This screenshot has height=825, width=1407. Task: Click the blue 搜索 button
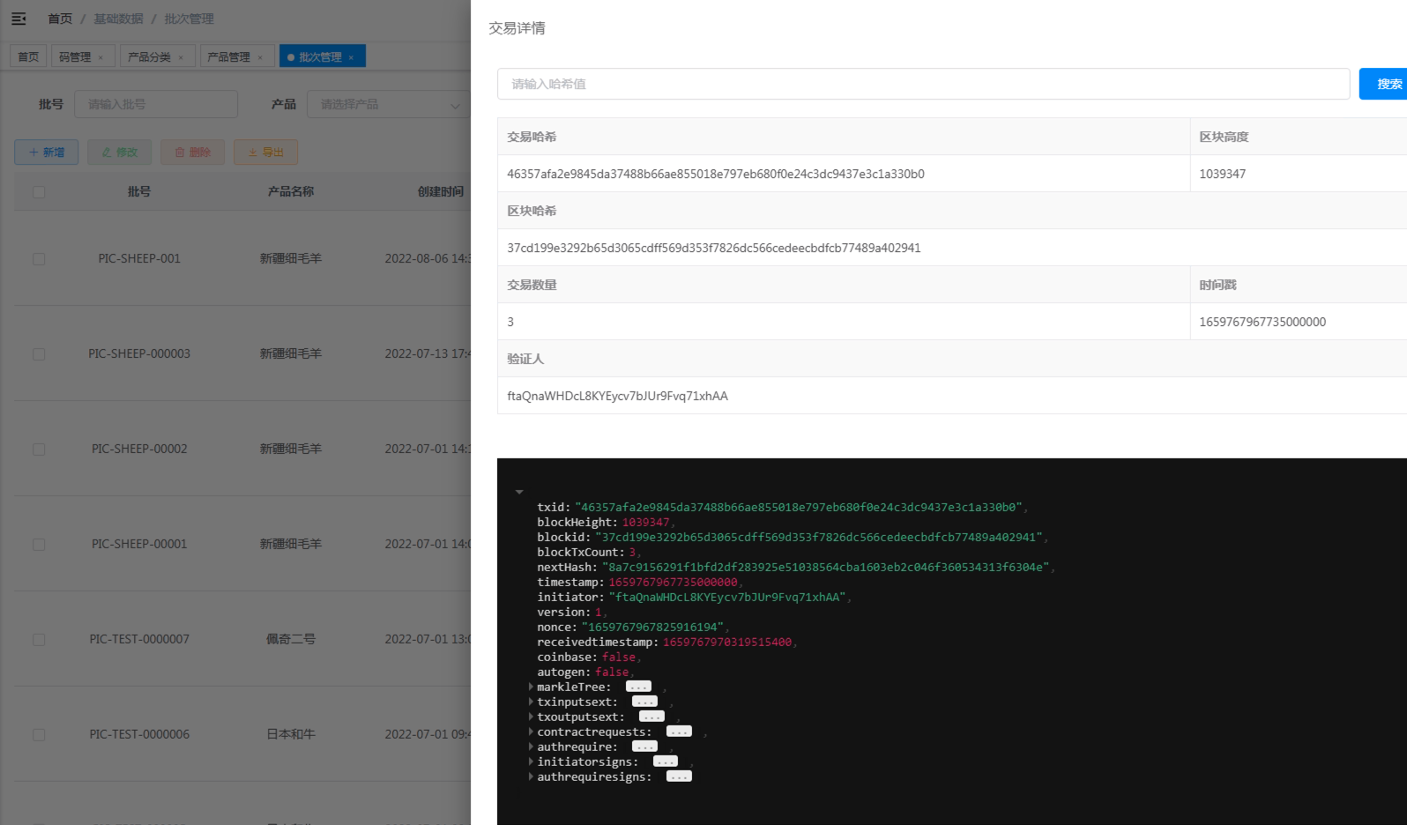click(1384, 84)
